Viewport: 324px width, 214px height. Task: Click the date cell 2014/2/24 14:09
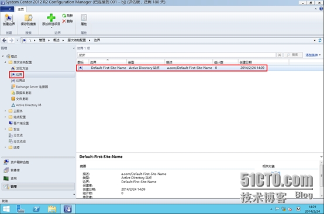[x=252, y=68]
